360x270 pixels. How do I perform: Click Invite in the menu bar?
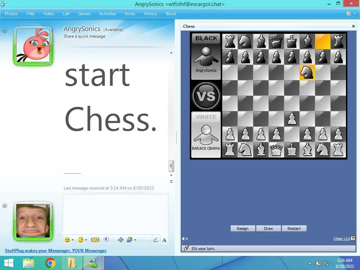click(x=130, y=14)
